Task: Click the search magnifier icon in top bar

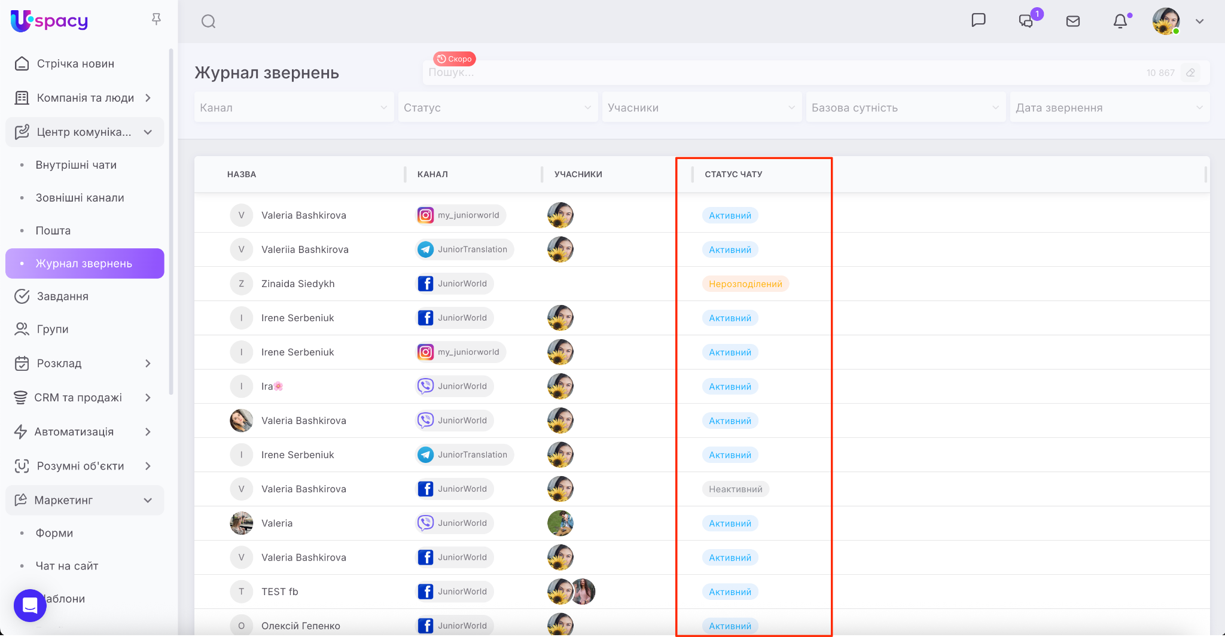Action: 208,22
